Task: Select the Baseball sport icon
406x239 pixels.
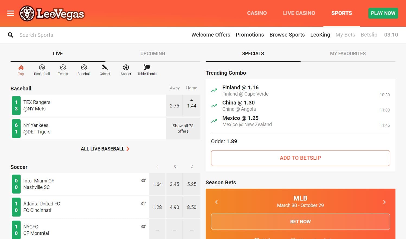Action: pos(84,70)
